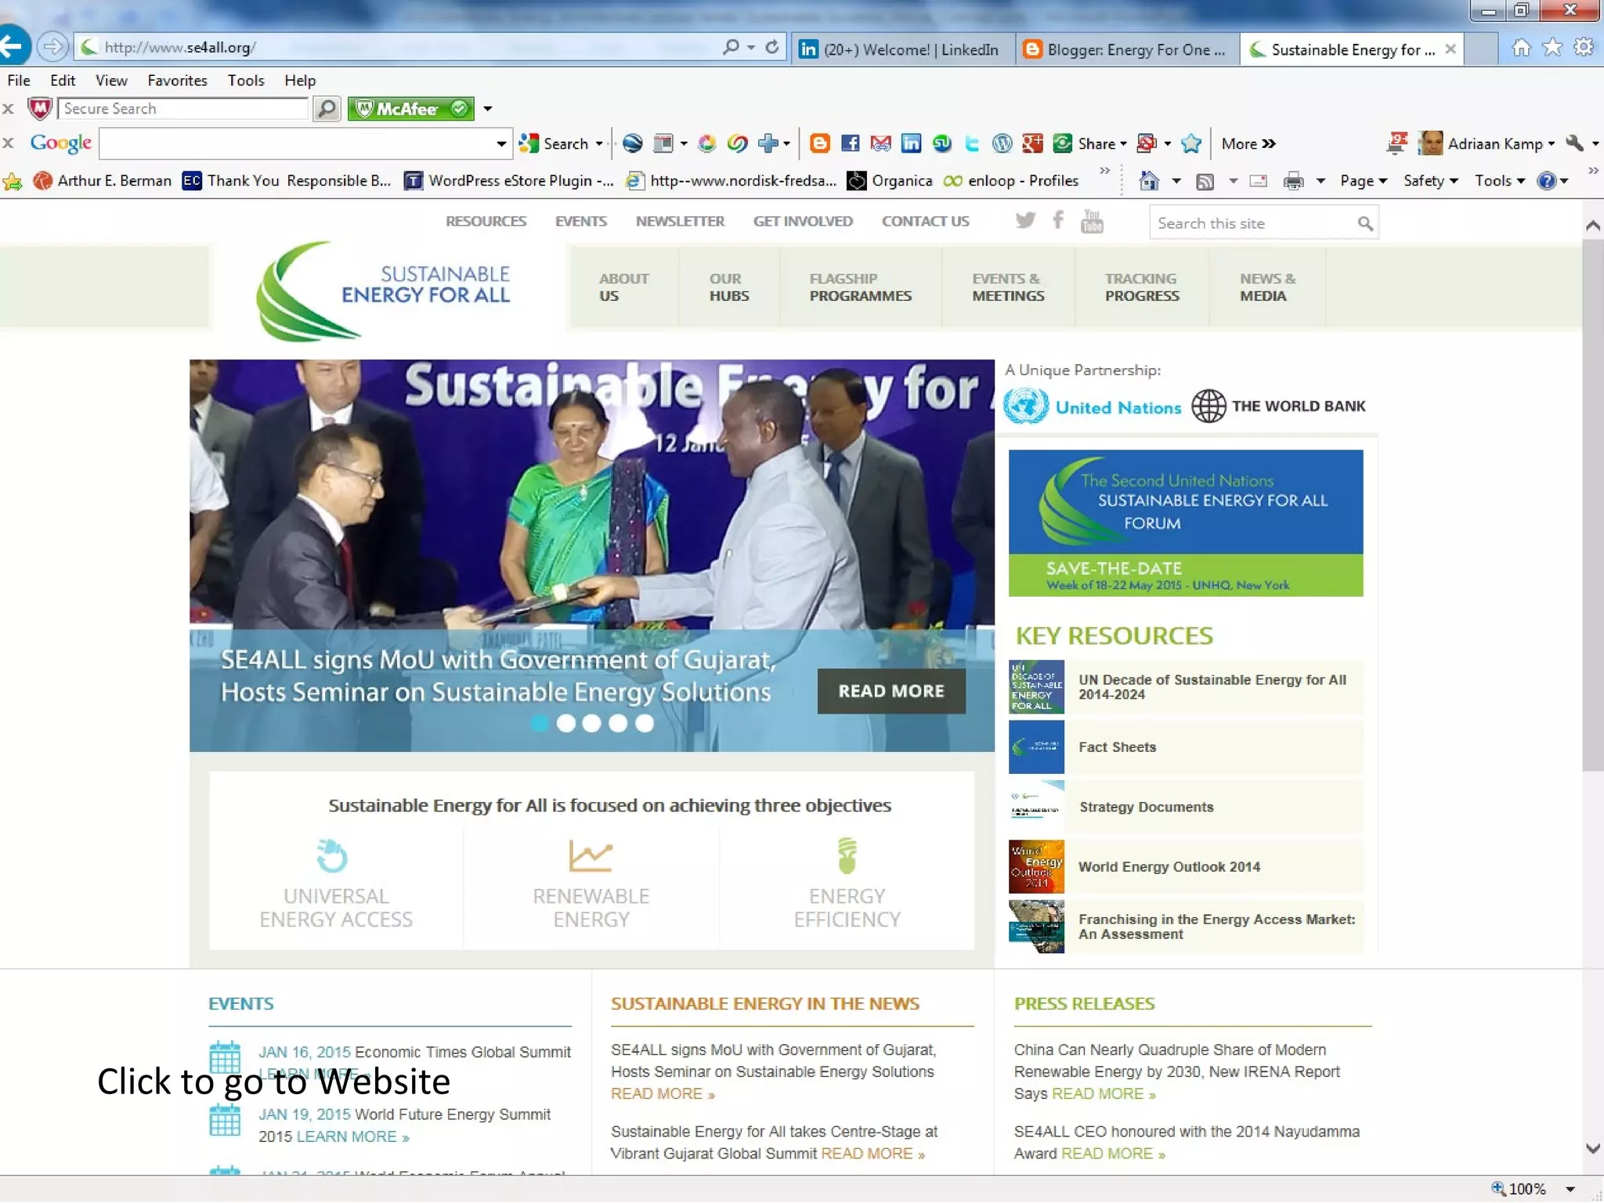Open the website's Twitter icon
Viewport: 1604px width, 1203px height.
[1024, 221]
